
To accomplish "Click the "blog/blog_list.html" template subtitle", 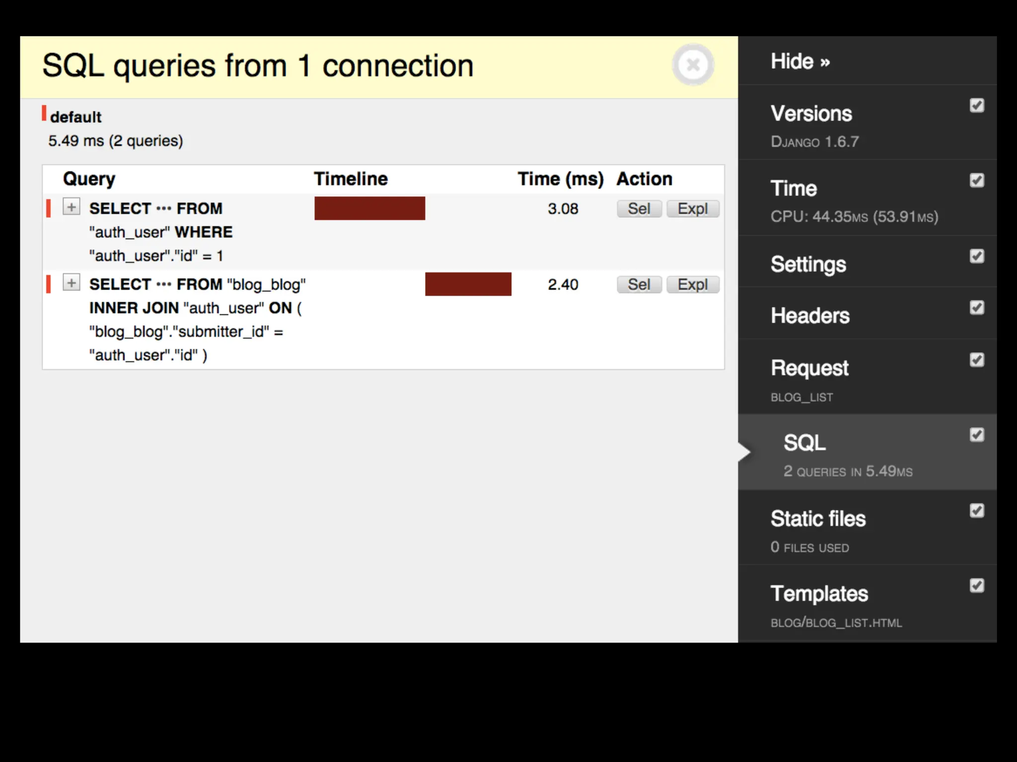I will [836, 623].
